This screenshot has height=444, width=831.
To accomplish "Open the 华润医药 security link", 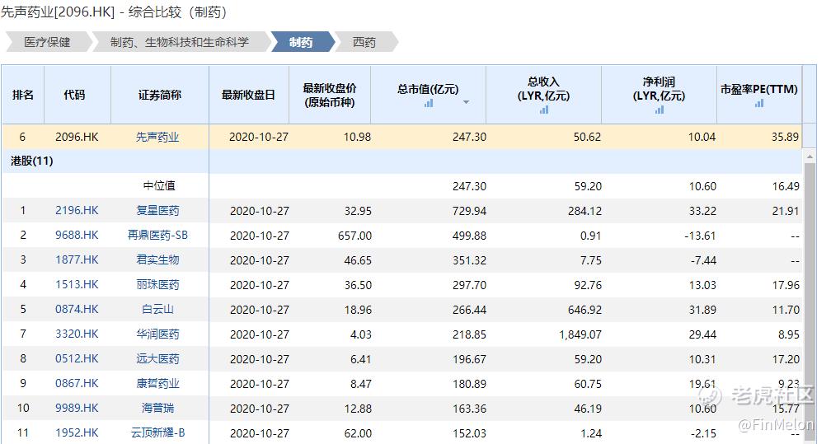I will [x=157, y=334].
